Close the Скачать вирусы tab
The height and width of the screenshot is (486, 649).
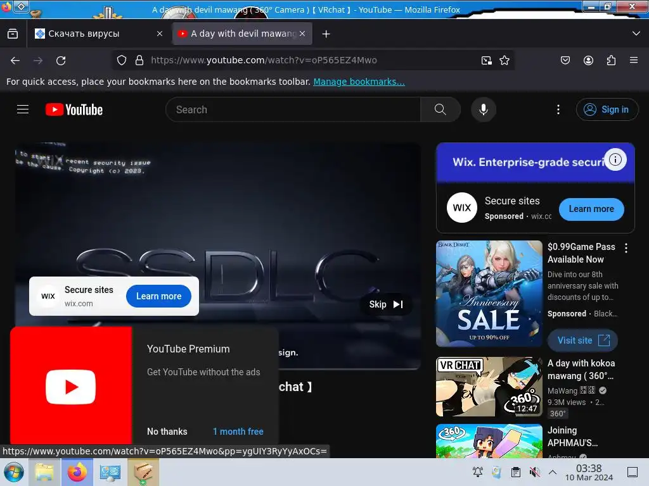click(159, 34)
